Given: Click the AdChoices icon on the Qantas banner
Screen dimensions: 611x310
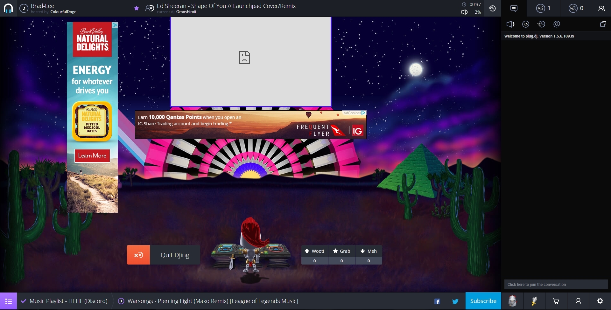Looking at the screenshot, I should click(363, 113).
